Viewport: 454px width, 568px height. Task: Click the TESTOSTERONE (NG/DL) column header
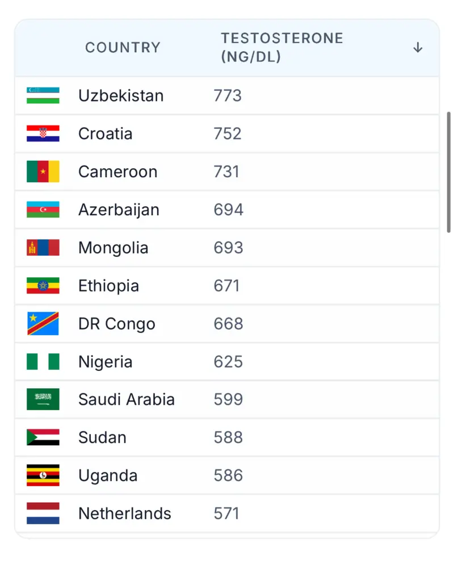pos(281,47)
